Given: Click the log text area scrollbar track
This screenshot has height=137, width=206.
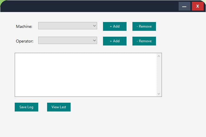Looking at the screenshot, I should point(159,75).
